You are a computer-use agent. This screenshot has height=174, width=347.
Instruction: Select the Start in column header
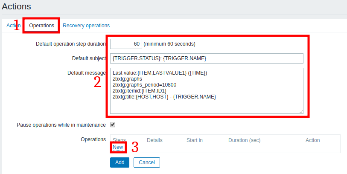pos(194,140)
